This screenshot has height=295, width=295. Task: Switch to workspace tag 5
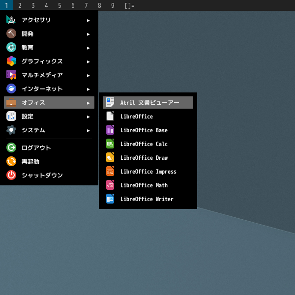(x=59, y=5)
